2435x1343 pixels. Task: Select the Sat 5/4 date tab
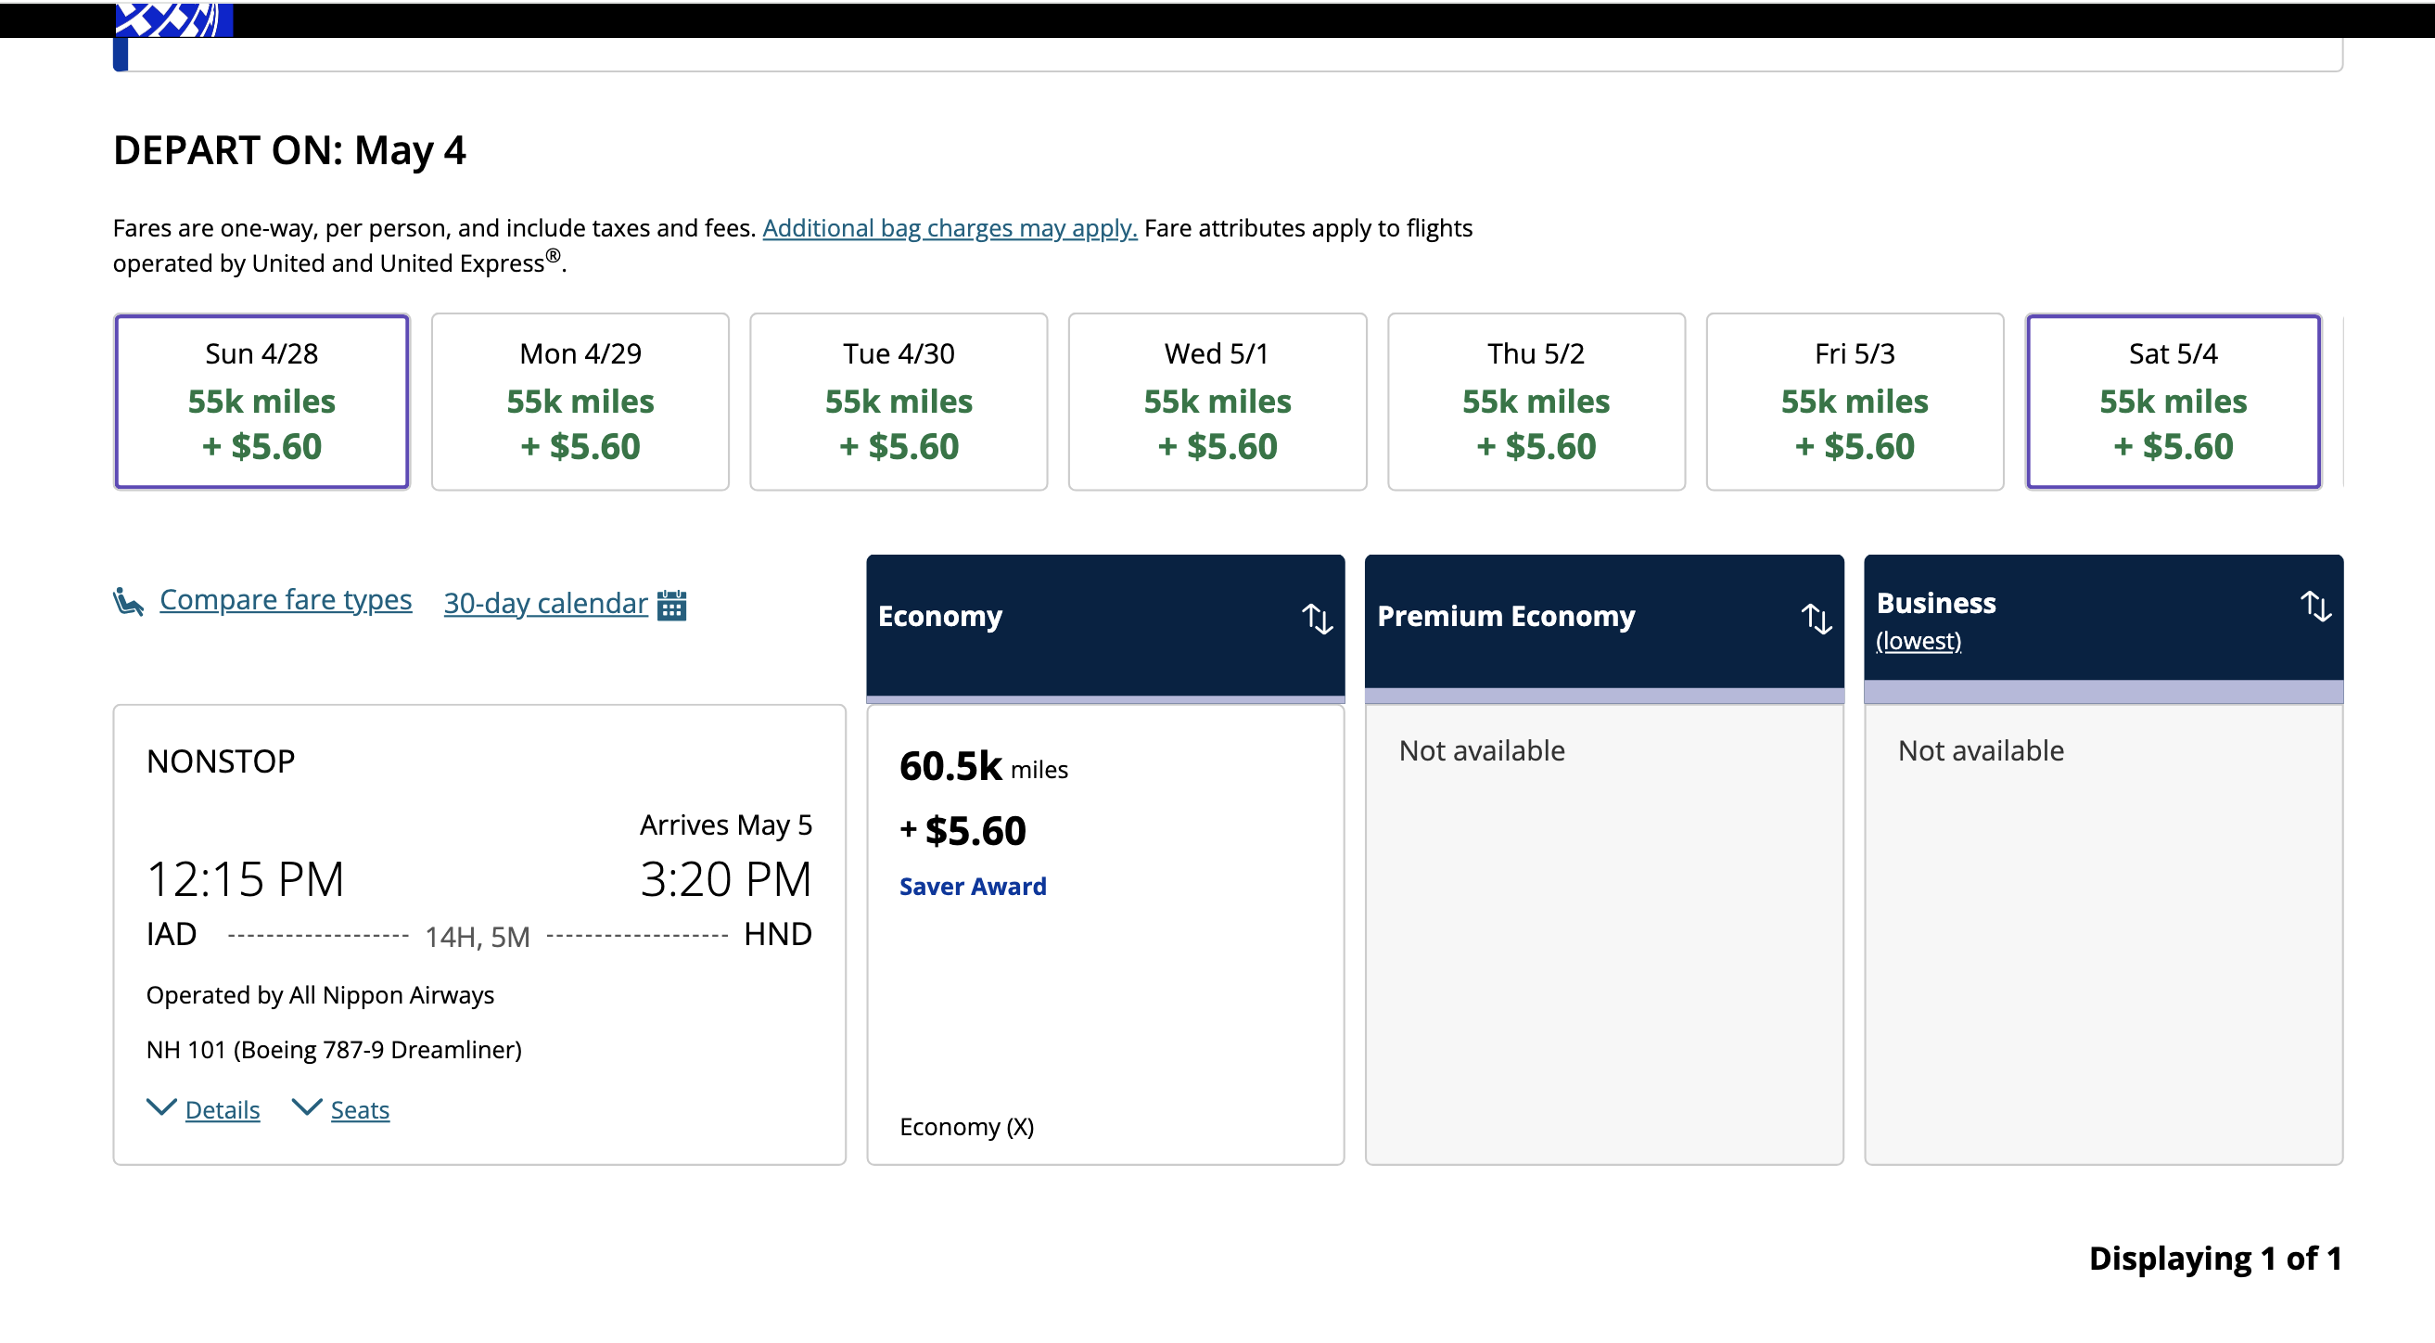[x=2173, y=401]
